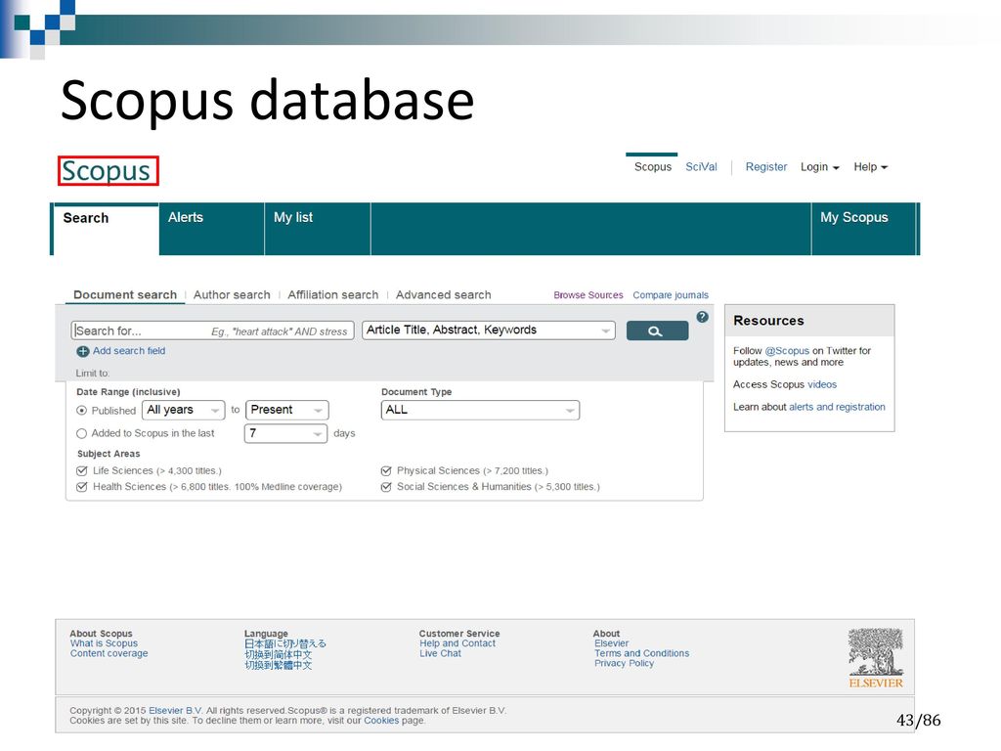Open Live Chat link
Image resolution: width=1001 pixels, height=751 pixels.
[440, 653]
